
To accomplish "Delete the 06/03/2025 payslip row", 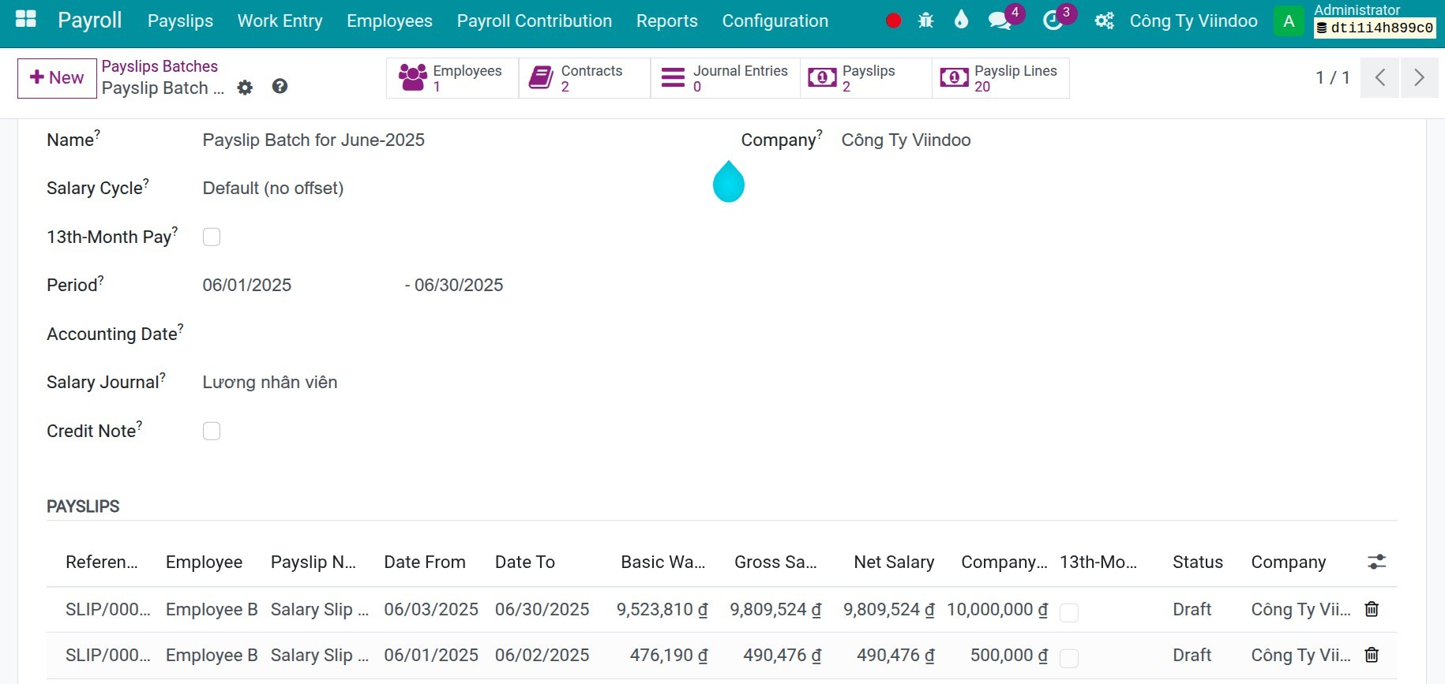I will pyautogui.click(x=1372, y=609).
